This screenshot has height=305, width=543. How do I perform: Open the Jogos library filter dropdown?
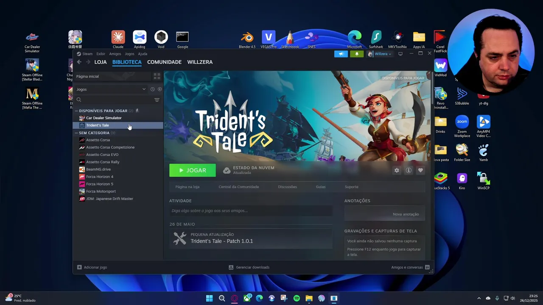(x=111, y=89)
